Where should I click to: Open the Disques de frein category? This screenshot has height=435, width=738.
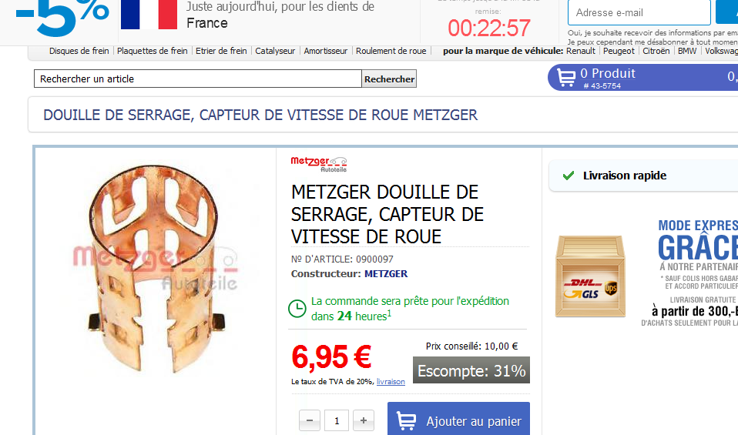(79, 51)
